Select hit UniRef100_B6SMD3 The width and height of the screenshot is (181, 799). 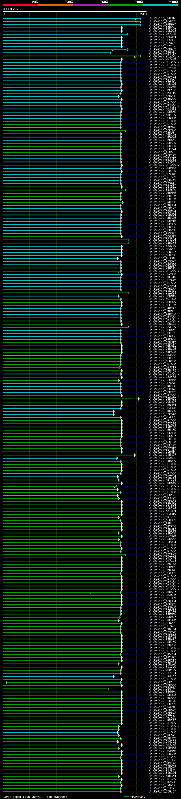pyautogui.click(x=162, y=40)
